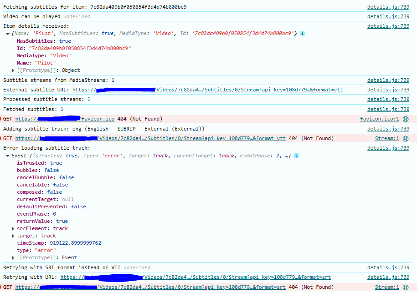
Task: Click the red error icon on the format=vtt GET row
Action: coord(1,139)
